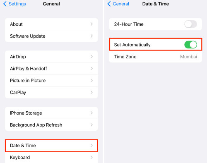The image size is (207, 163).
Task: Open the Software Update entry
Action: [x=51, y=36]
